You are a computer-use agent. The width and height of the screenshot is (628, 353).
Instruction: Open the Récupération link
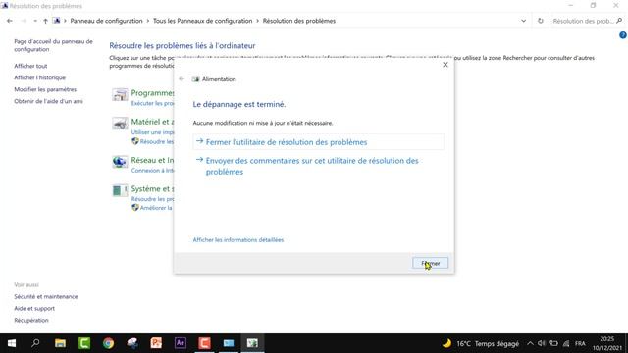tap(31, 321)
